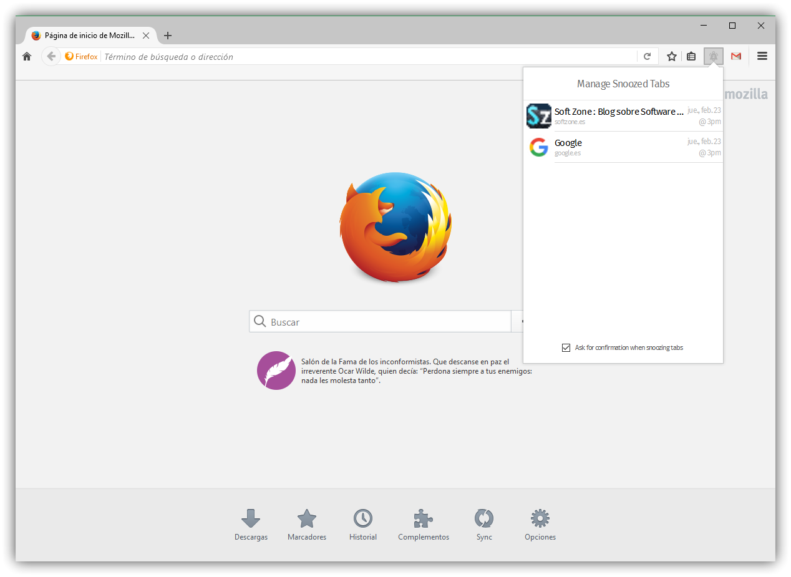Viewport: 791px width, 577px height.
Task: Go back with the back arrow
Action: pyautogui.click(x=51, y=56)
